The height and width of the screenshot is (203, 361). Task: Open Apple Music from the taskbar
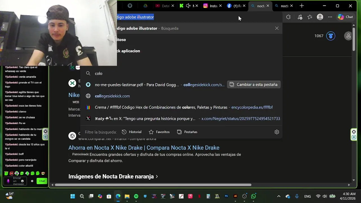pos(190,196)
